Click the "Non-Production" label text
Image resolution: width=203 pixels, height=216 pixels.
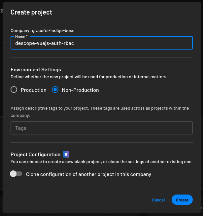(80, 90)
